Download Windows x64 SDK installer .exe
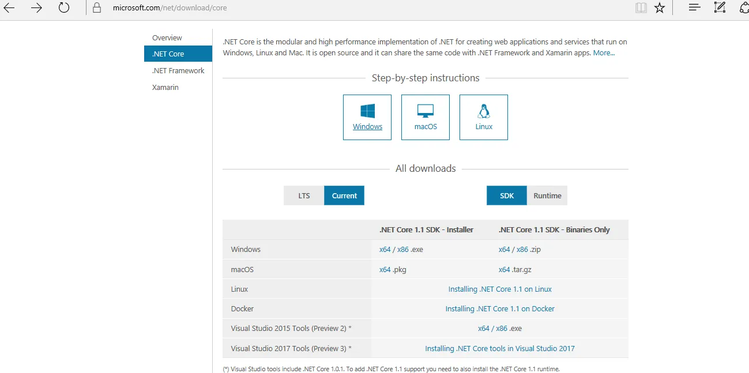 tap(385, 249)
